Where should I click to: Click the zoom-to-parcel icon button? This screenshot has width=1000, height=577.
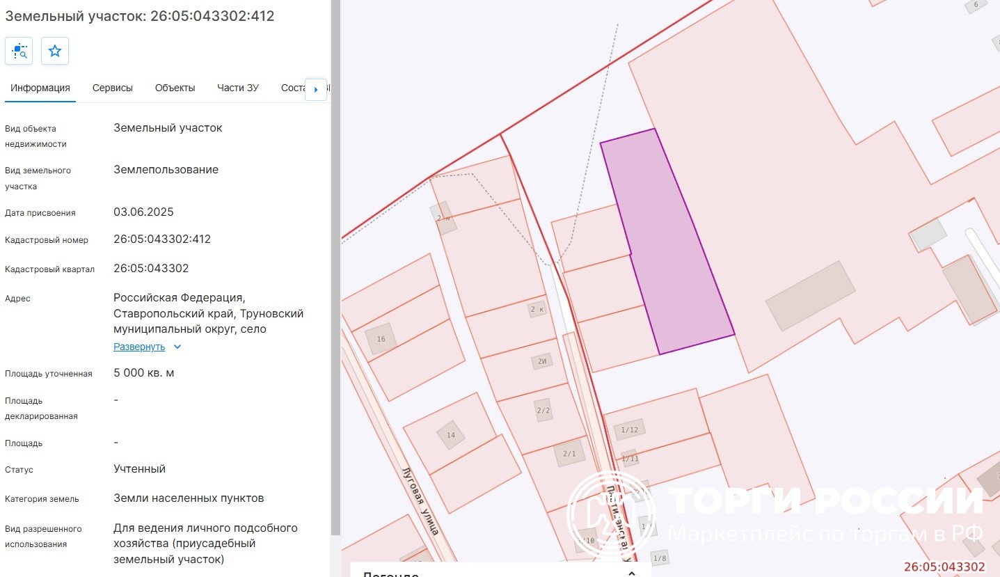point(19,51)
